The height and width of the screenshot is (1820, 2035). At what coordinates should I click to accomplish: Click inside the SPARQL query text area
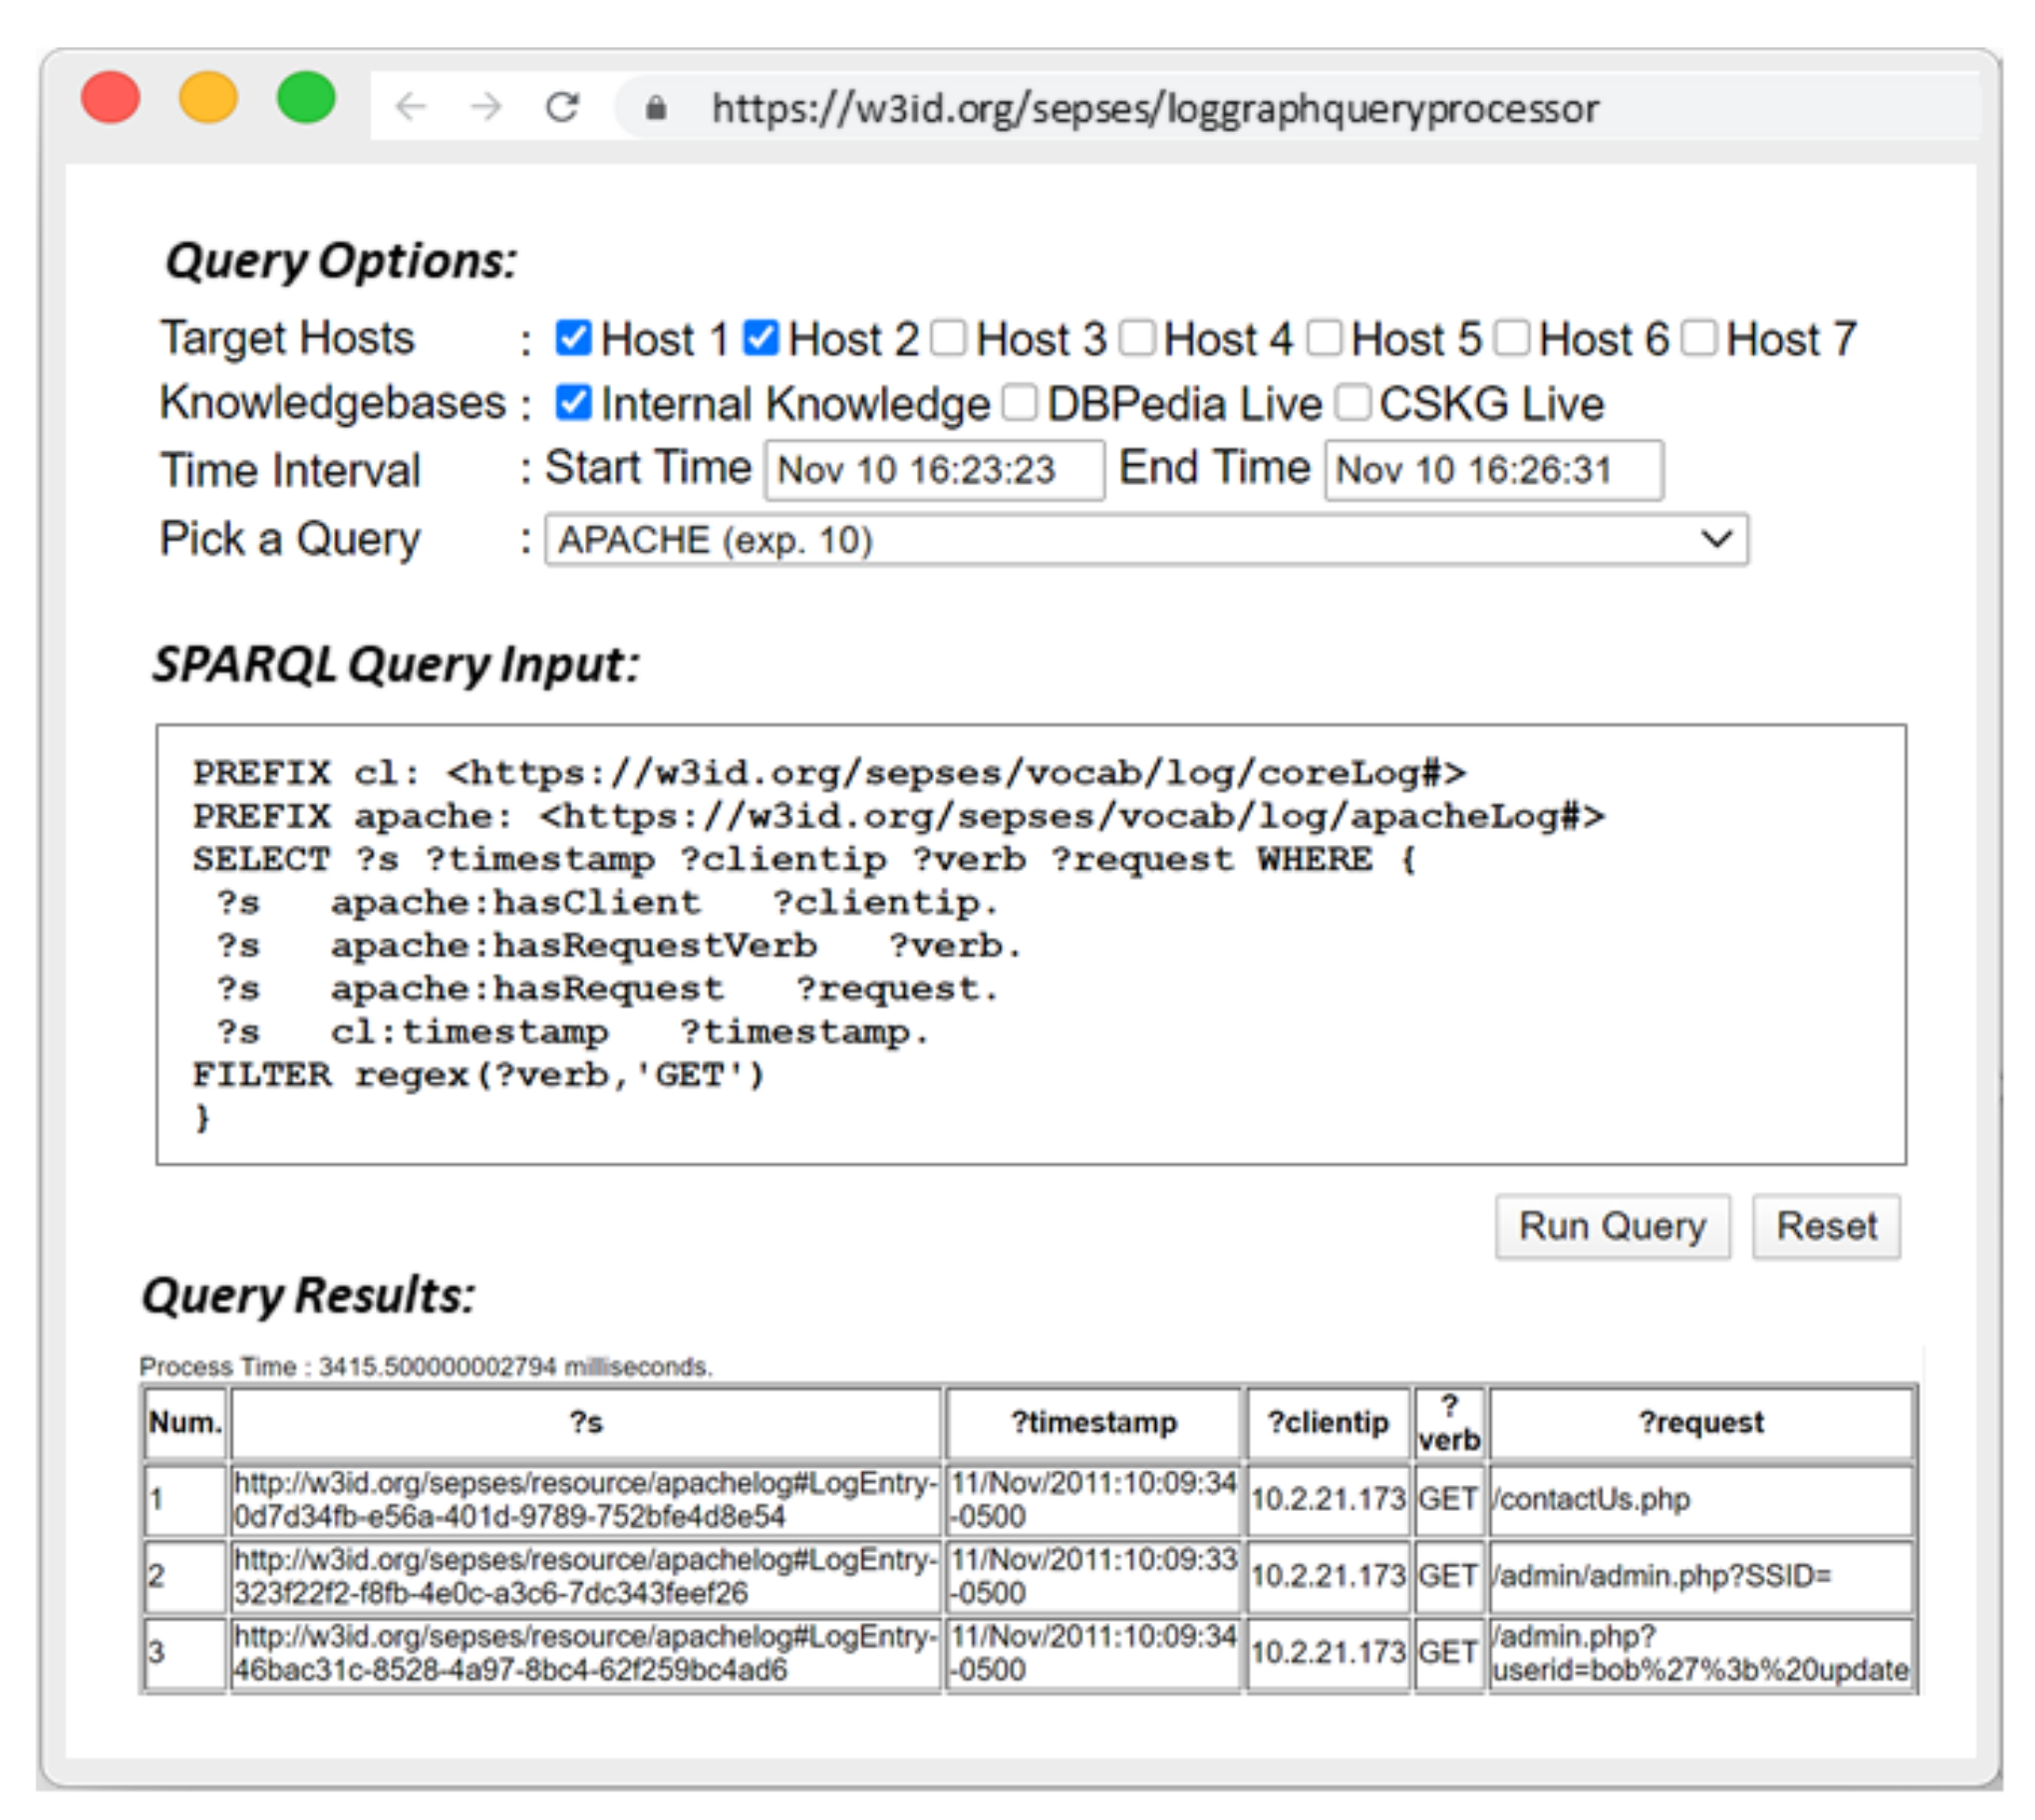pyautogui.click(x=1030, y=944)
